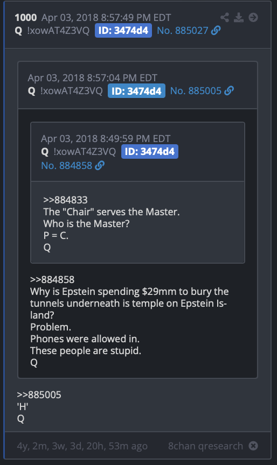The width and height of the screenshot is (277, 465).
Task: Click the >>885005 reply reference
Action: 39,394
